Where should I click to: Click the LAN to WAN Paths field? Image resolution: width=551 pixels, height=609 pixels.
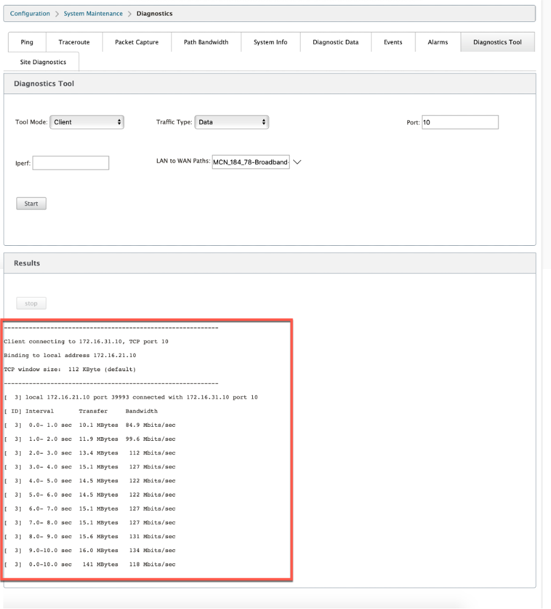(250, 162)
